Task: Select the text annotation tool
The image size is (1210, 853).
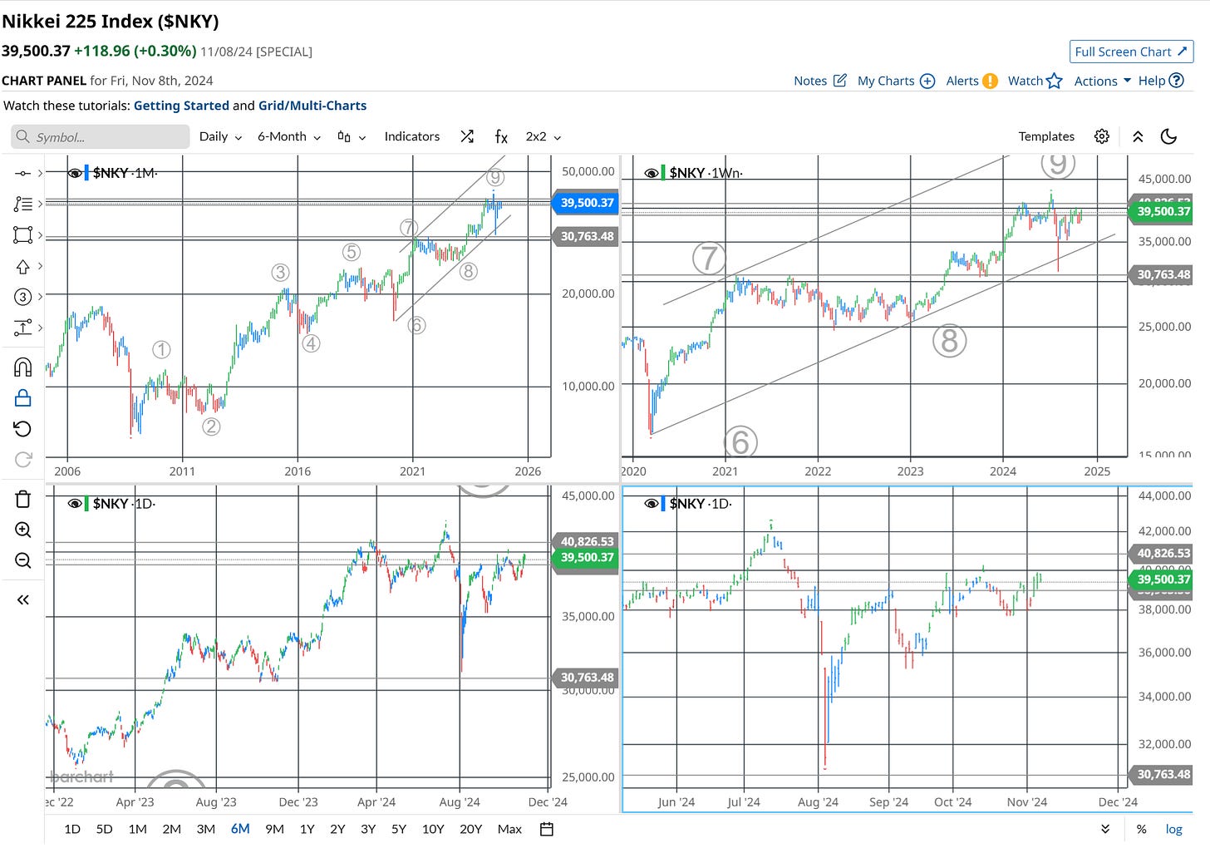Action: pyautogui.click(x=22, y=328)
